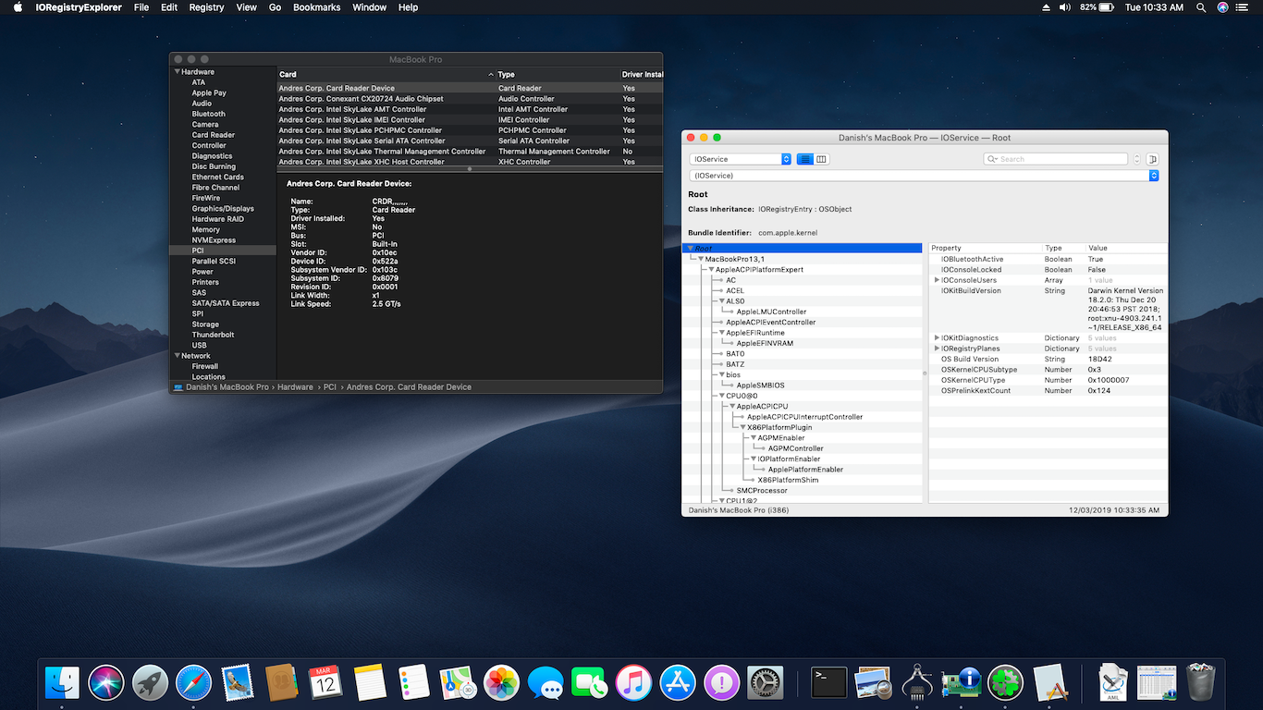
Task: Open Terminal from the dock
Action: pyautogui.click(x=828, y=683)
